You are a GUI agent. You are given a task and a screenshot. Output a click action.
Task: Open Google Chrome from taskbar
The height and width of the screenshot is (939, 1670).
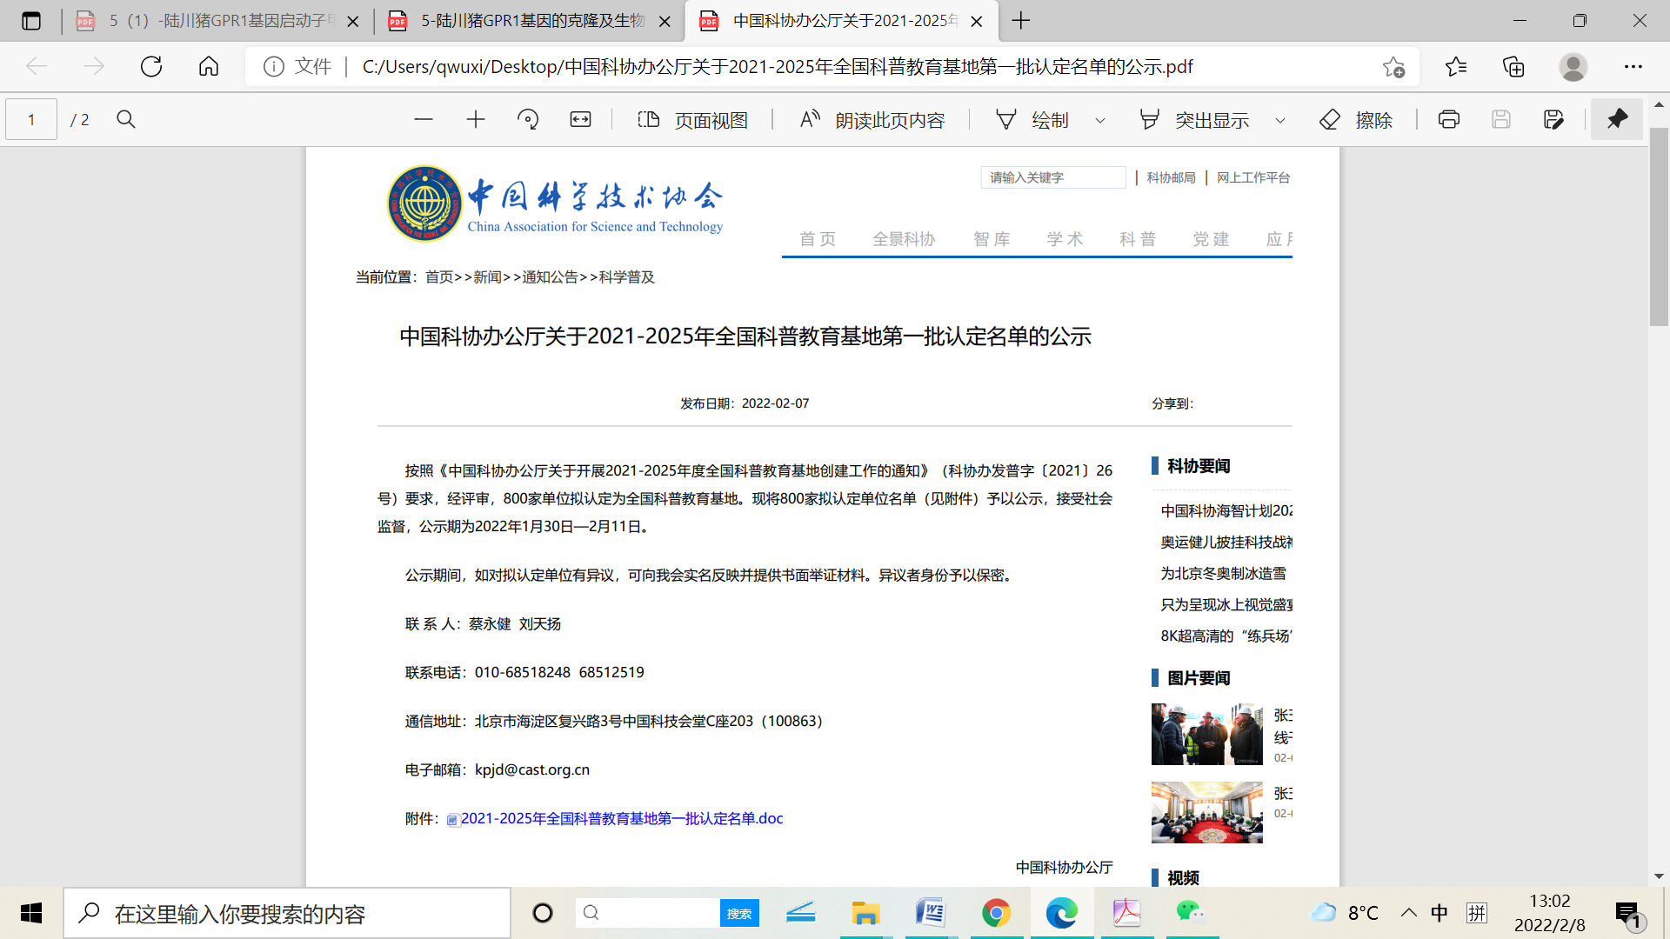[x=996, y=913]
